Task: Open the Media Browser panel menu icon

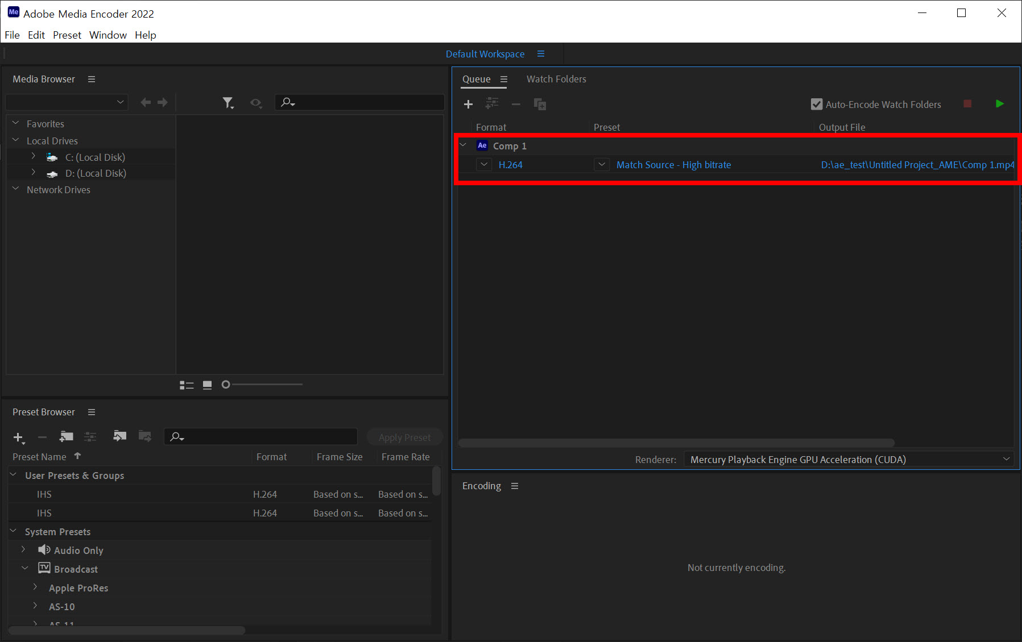Action: pyautogui.click(x=92, y=79)
